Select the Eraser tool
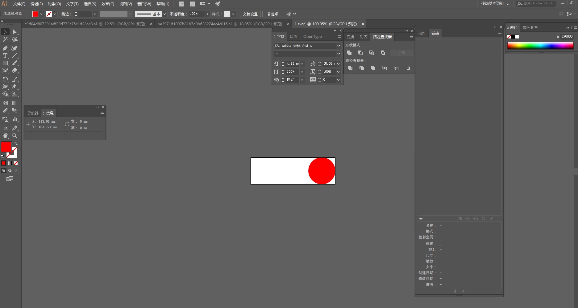The image size is (578, 308). (15, 71)
